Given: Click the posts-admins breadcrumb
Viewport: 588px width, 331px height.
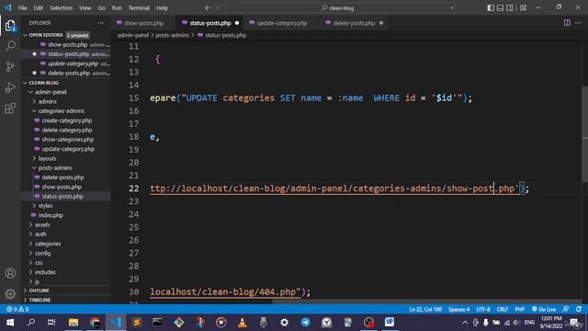Looking at the screenshot, I should tap(172, 35).
